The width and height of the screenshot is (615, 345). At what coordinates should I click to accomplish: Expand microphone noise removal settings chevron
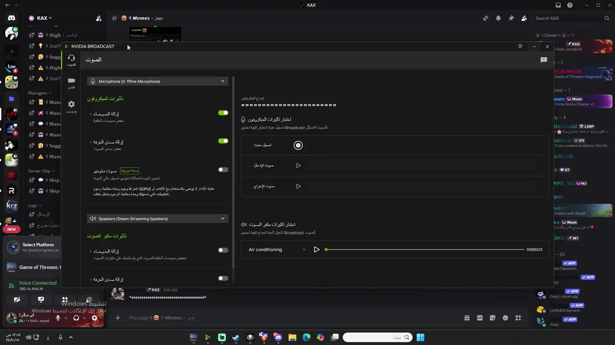90,114
